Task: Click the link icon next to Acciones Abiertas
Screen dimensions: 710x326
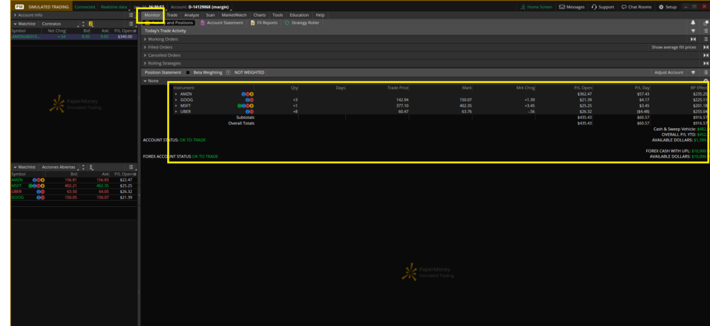Action: click(92, 167)
